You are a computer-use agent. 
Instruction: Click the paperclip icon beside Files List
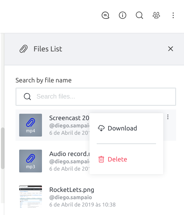(x=23, y=49)
